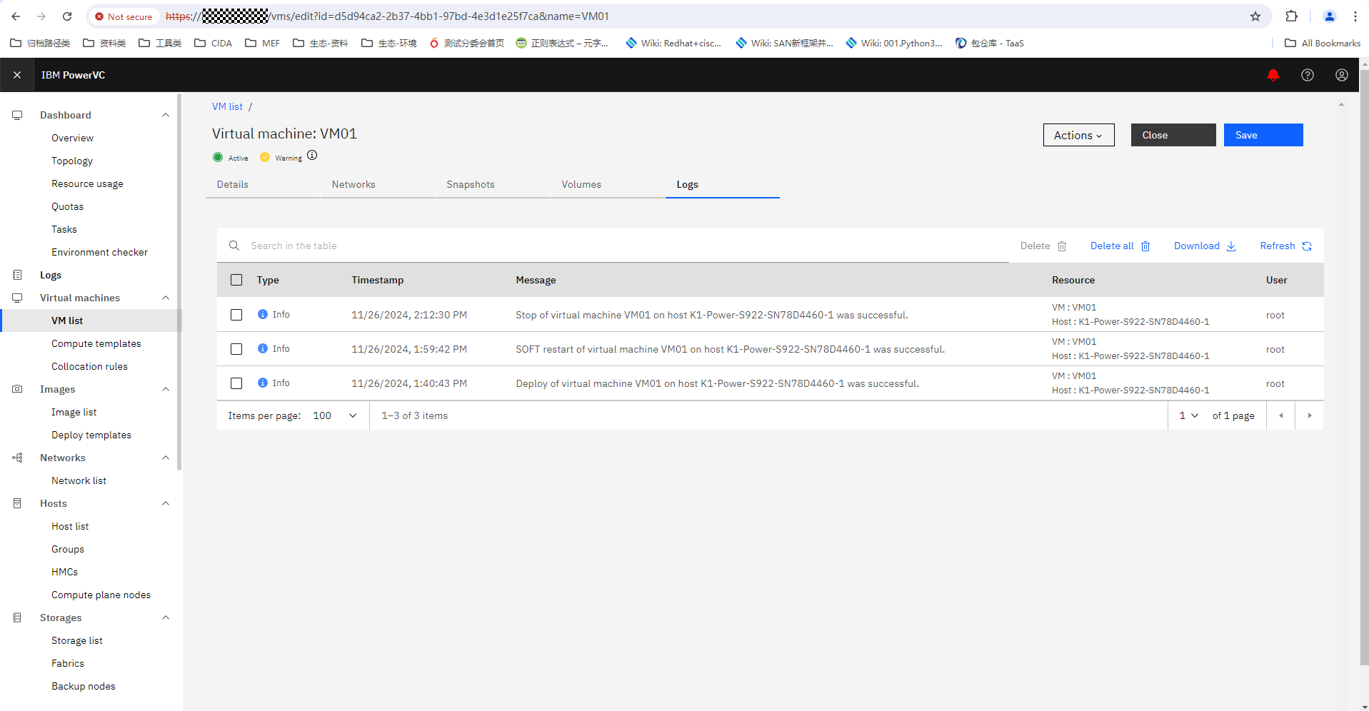Click the page vertical scrollbar
The image size is (1369, 711).
click(1364, 367)
